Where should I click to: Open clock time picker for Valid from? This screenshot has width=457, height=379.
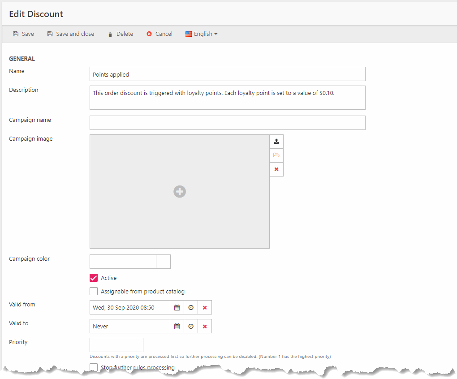click(191, 308)
